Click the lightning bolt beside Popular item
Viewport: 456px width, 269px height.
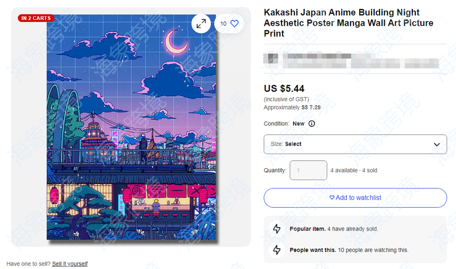tap(277, 229)
